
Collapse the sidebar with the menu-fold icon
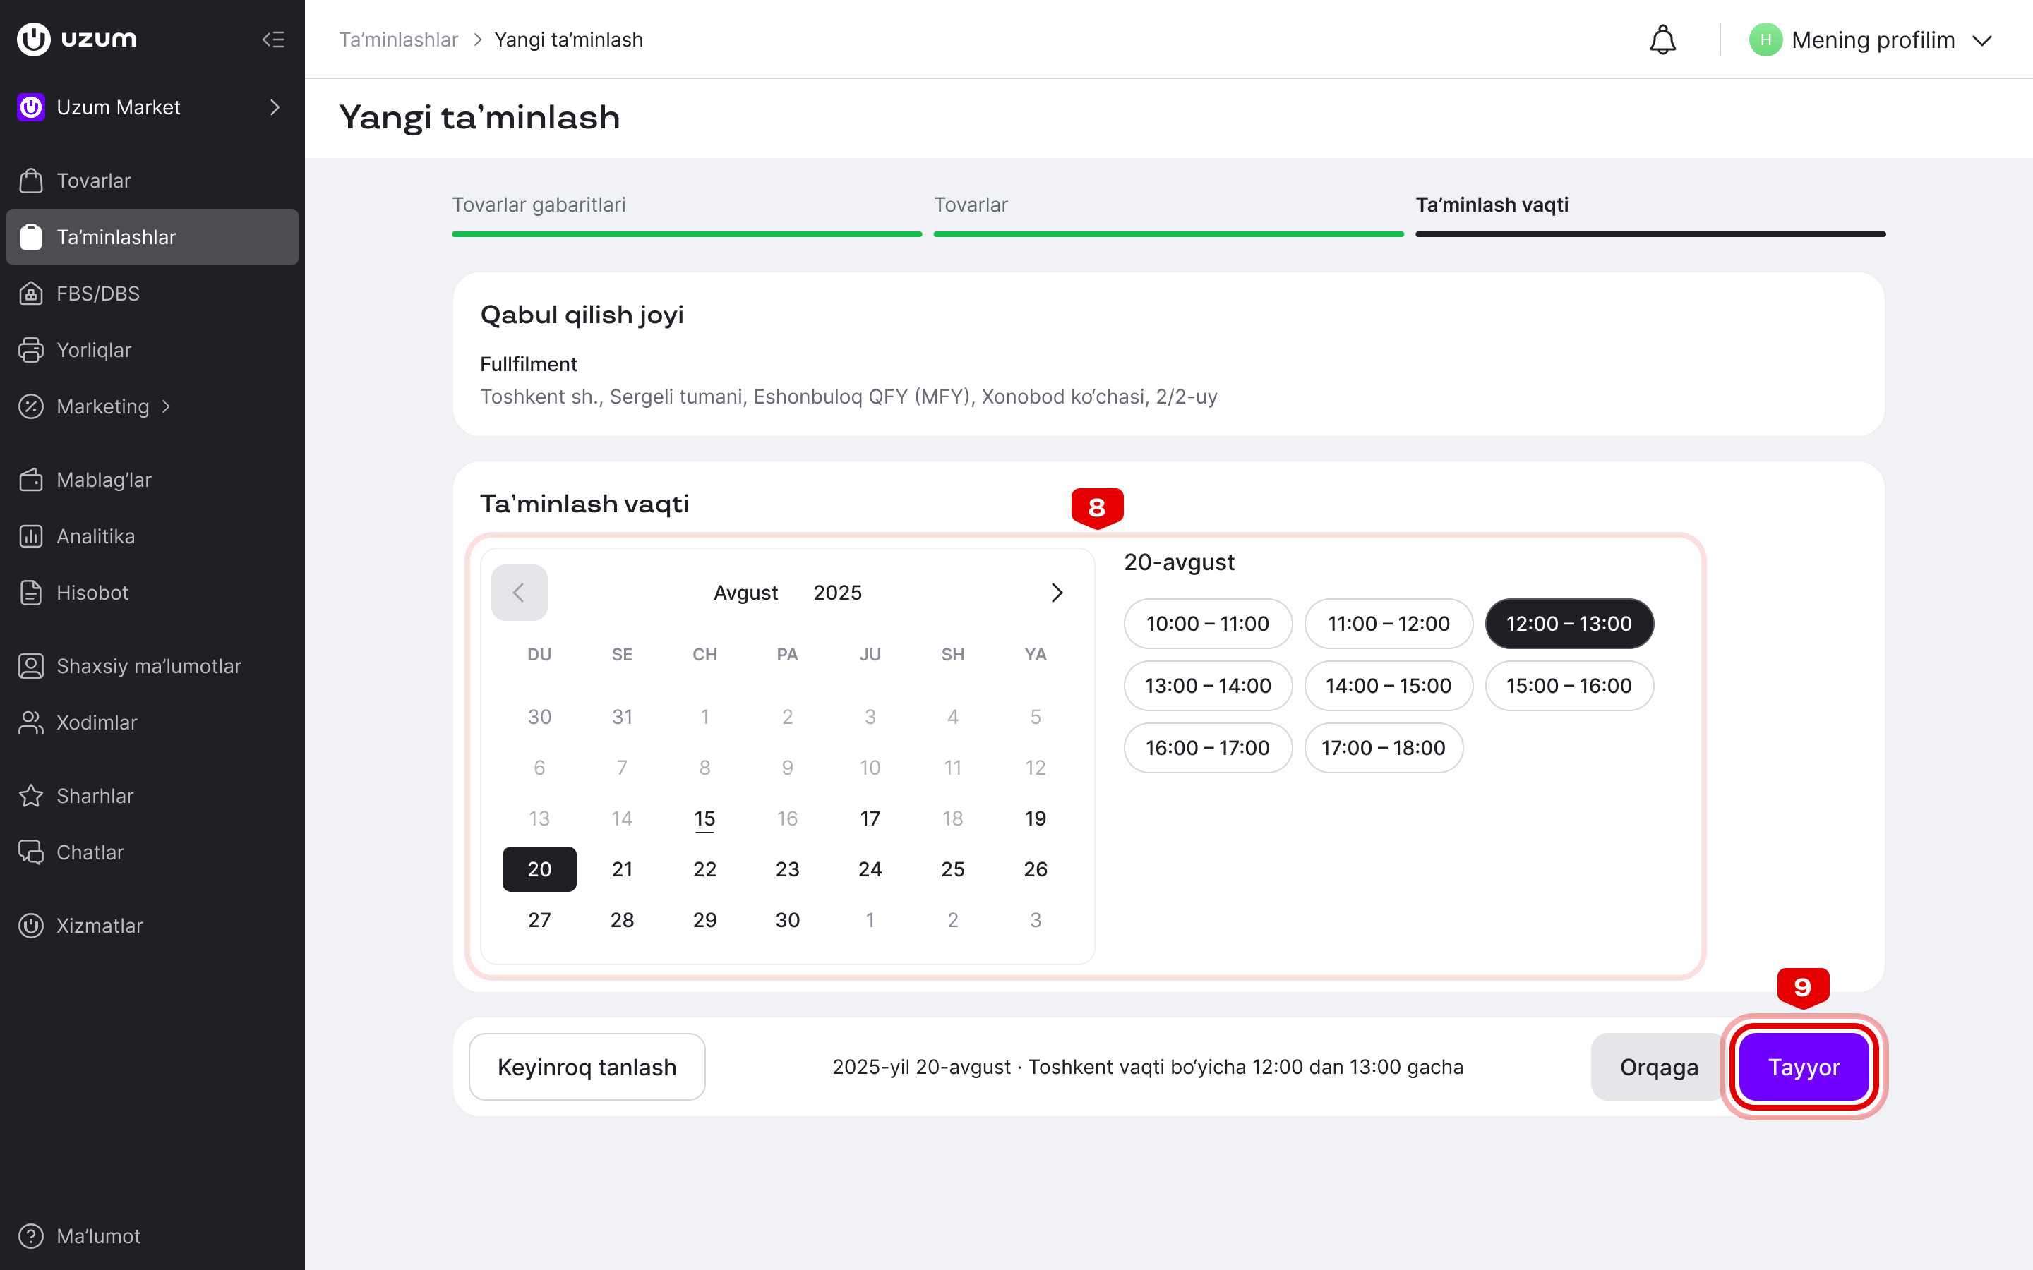tap(273, 40)
